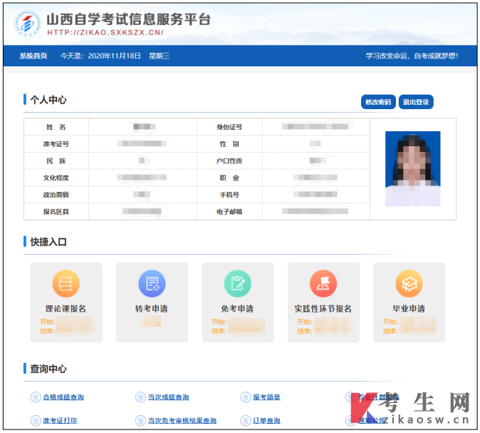This screenshot has width=480, height=433.
Task: Open 当次成绩查询 link
Action: [168, 397]
